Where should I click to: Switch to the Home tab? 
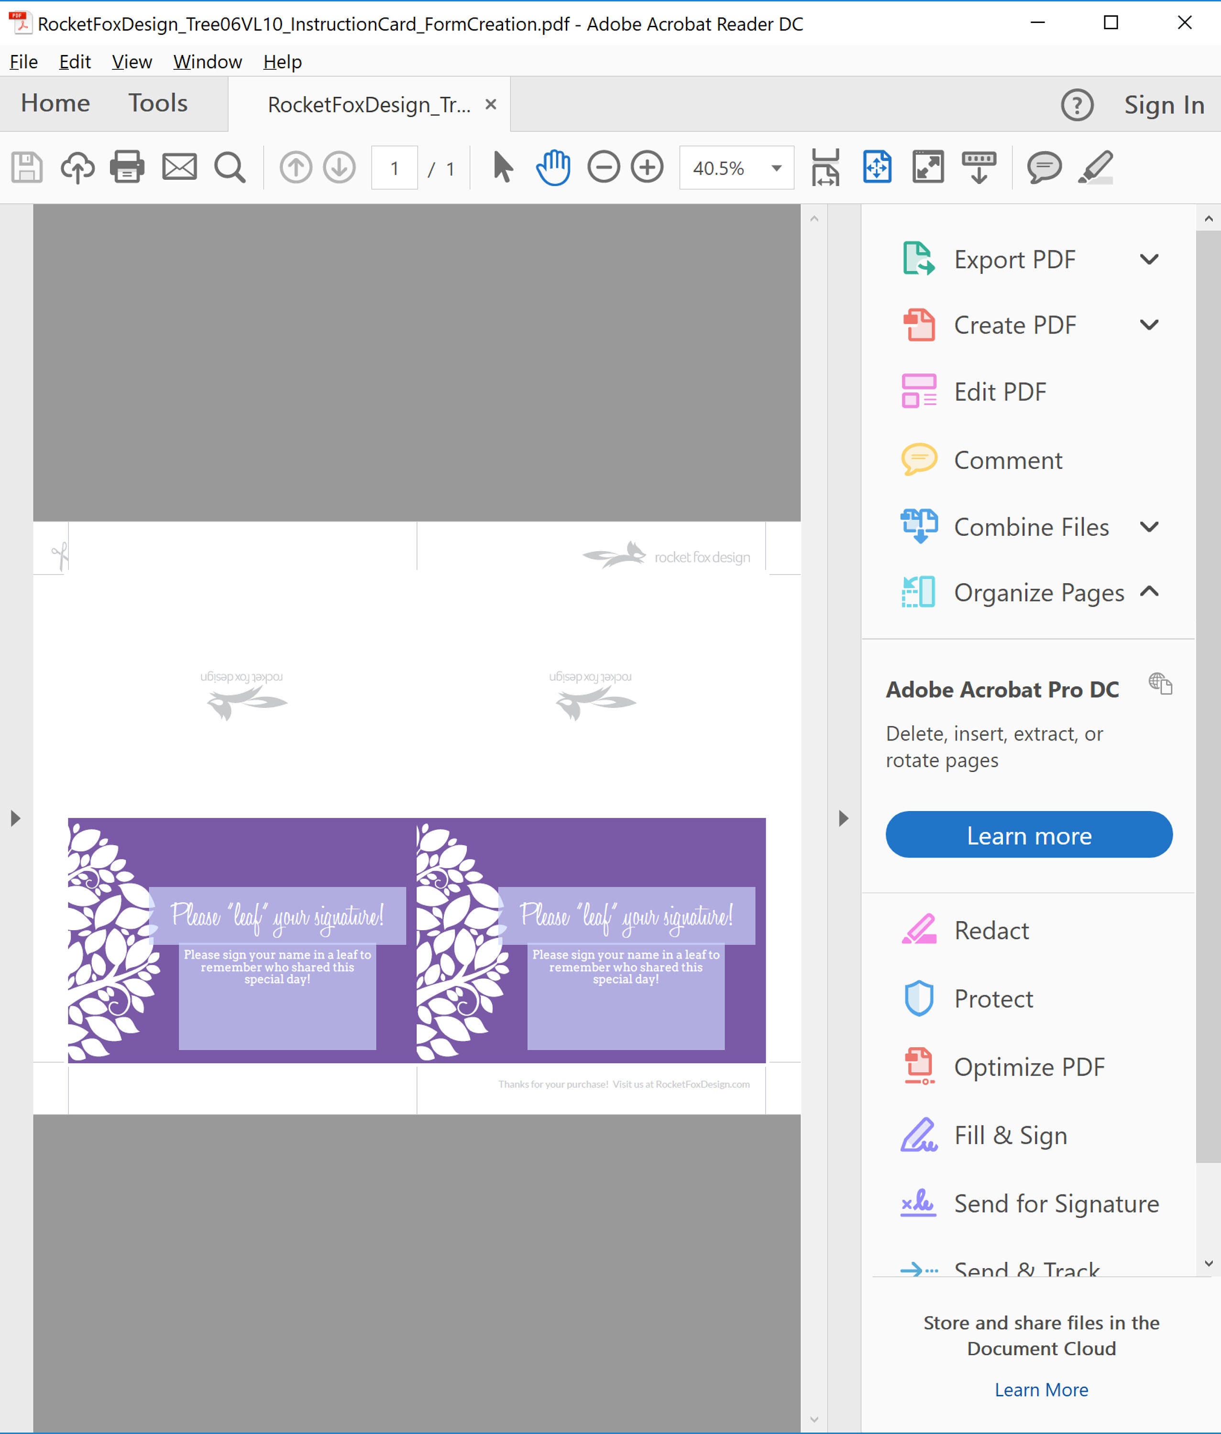coord(55,103)
